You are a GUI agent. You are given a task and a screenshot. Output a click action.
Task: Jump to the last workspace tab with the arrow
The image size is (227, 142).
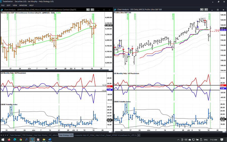(8, 135)
